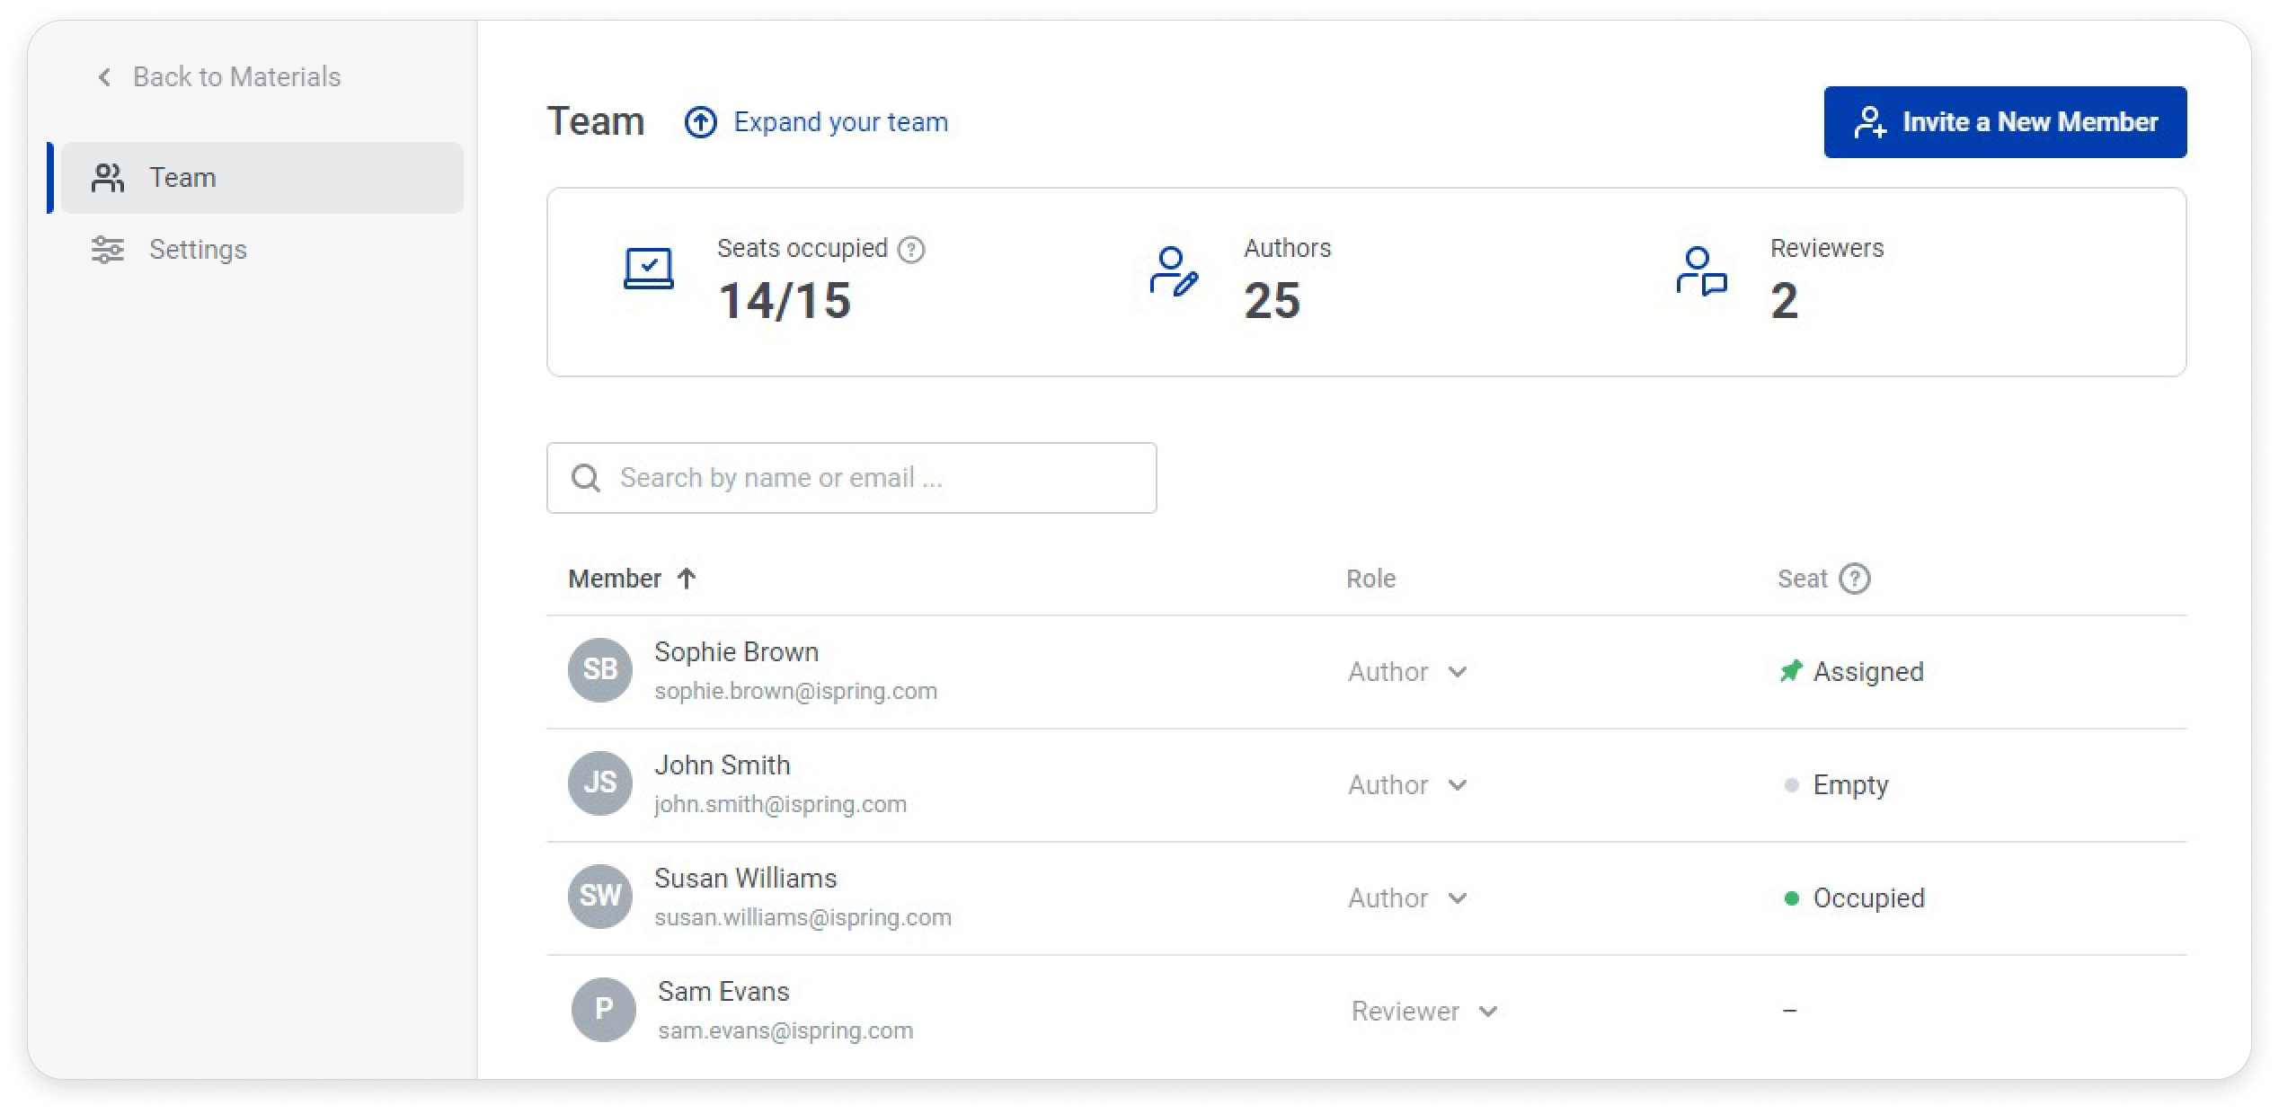Click the back chevron arrow icon
The image size is (2279, 1114).
(x=104, y=77)
